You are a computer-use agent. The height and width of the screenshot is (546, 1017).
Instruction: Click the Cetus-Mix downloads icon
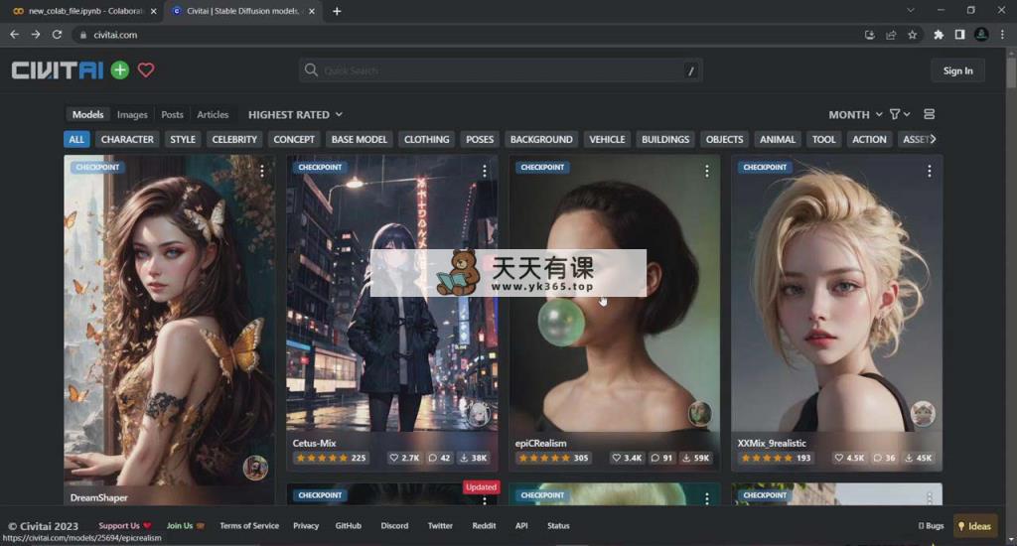coord(464,458)
